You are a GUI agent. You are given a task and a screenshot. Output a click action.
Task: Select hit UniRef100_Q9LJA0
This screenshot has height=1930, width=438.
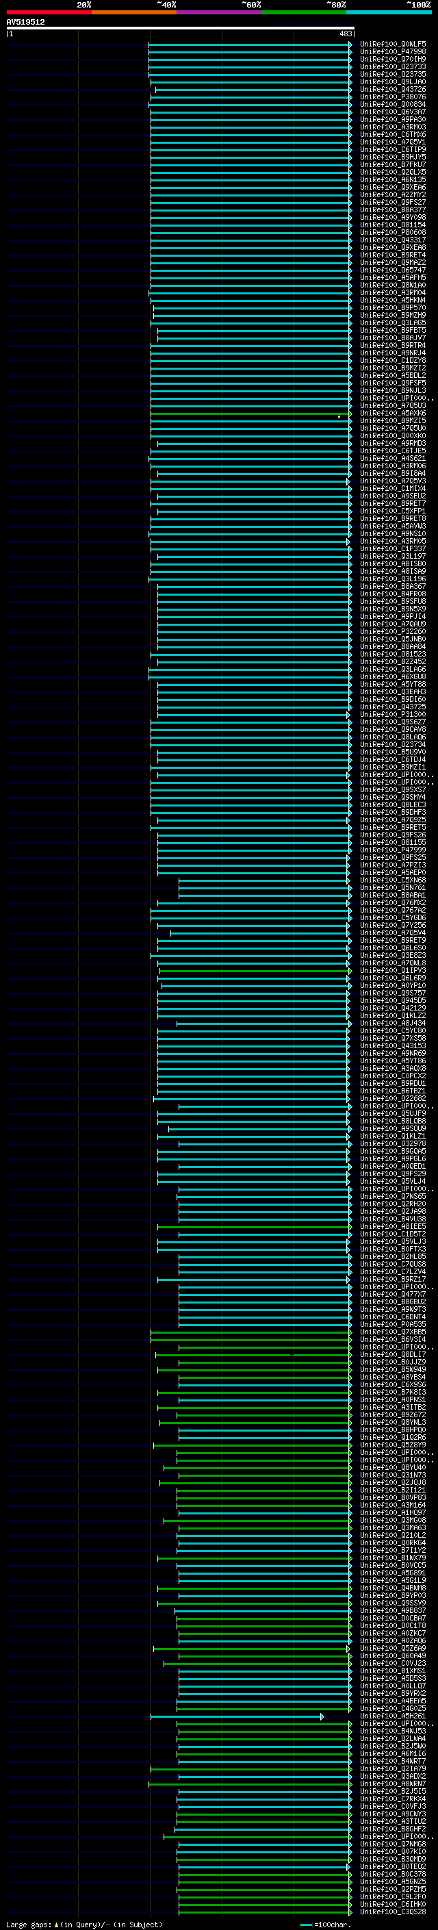click(393, 81)
